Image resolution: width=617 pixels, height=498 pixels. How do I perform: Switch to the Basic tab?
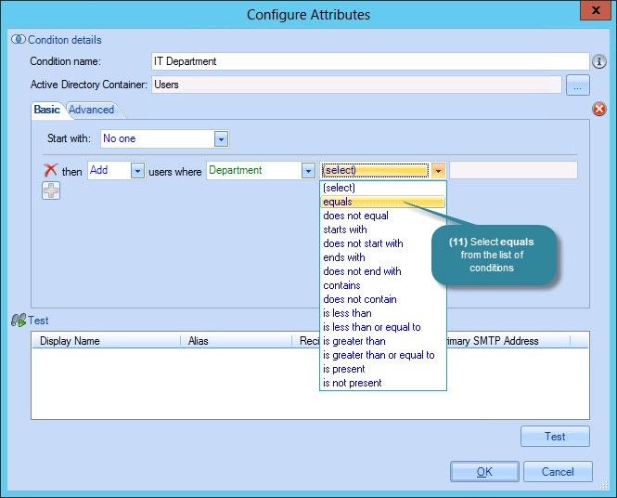(x=46, y=110)
